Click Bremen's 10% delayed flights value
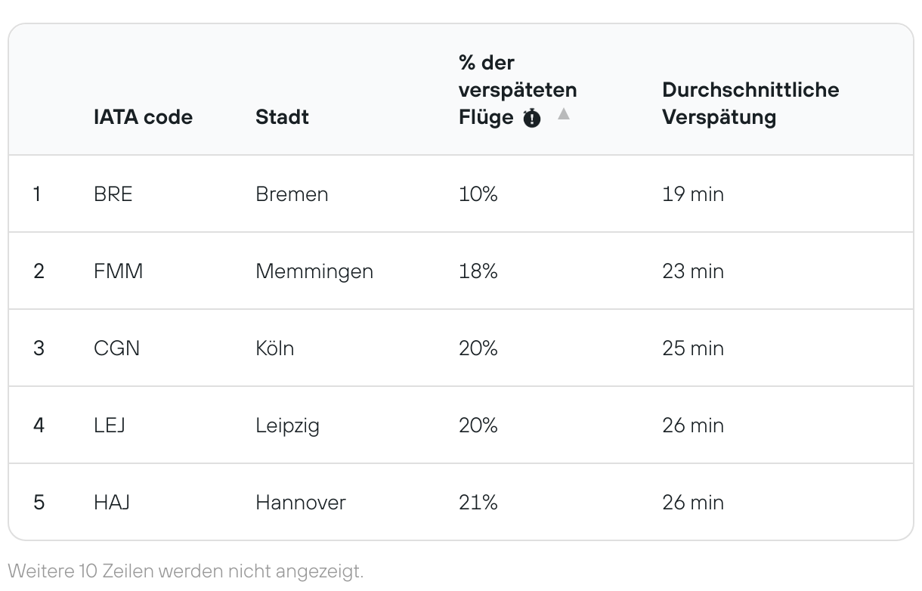The image size is (922, 591). tap(478, 194)
